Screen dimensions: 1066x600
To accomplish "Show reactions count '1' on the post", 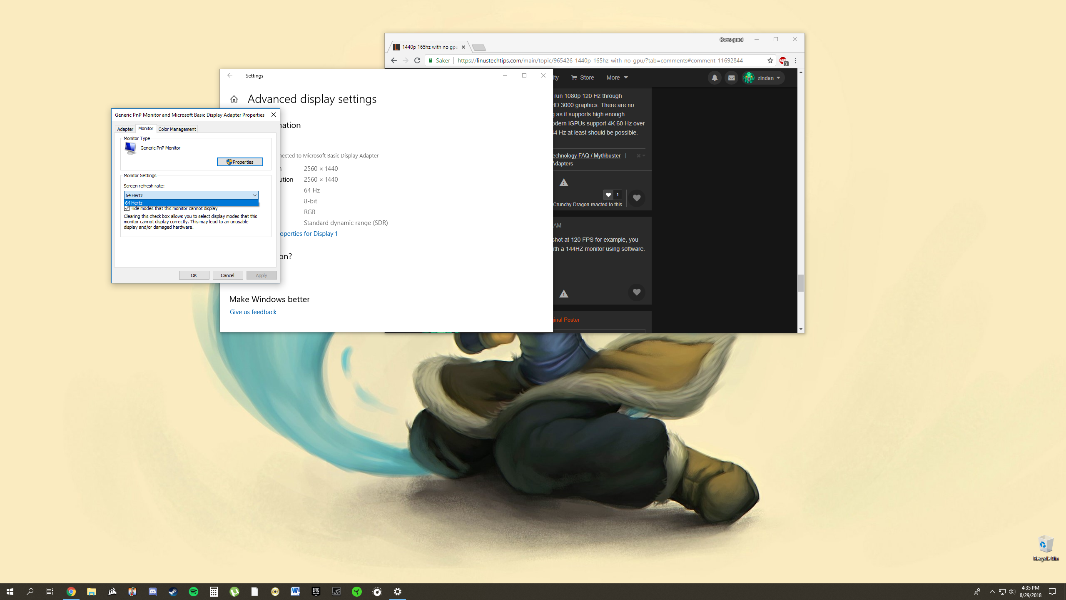I will pyautogui.click(x=618, y=195).
